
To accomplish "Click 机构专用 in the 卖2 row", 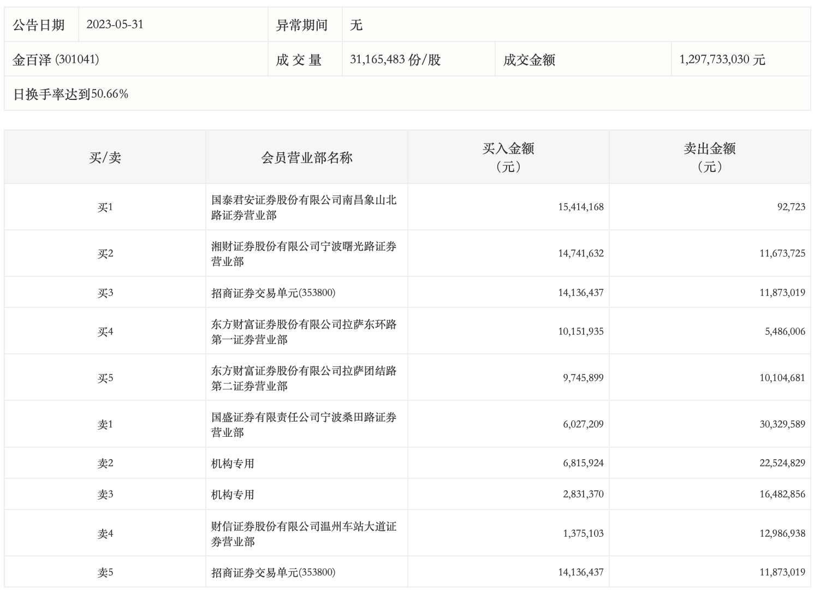I will 233,464.
